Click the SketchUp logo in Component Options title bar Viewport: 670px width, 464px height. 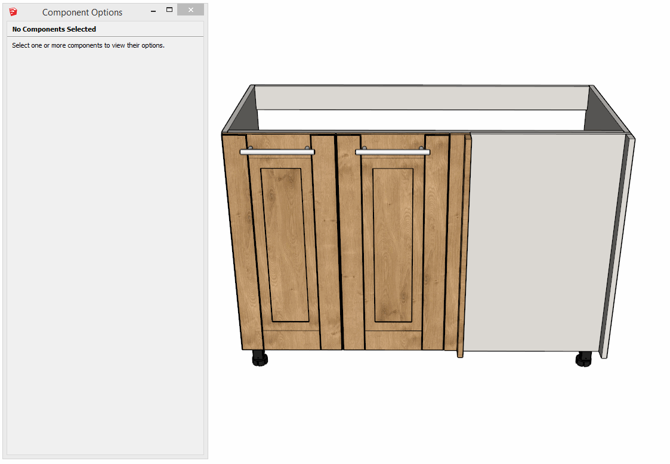click(x=13, y=12)
